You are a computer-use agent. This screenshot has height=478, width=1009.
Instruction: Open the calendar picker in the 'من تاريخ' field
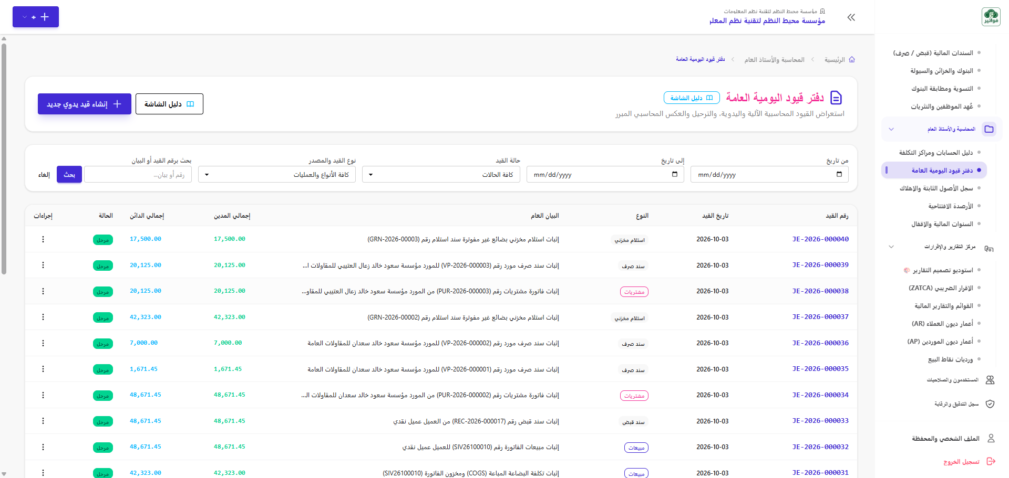tap(839, 174)
